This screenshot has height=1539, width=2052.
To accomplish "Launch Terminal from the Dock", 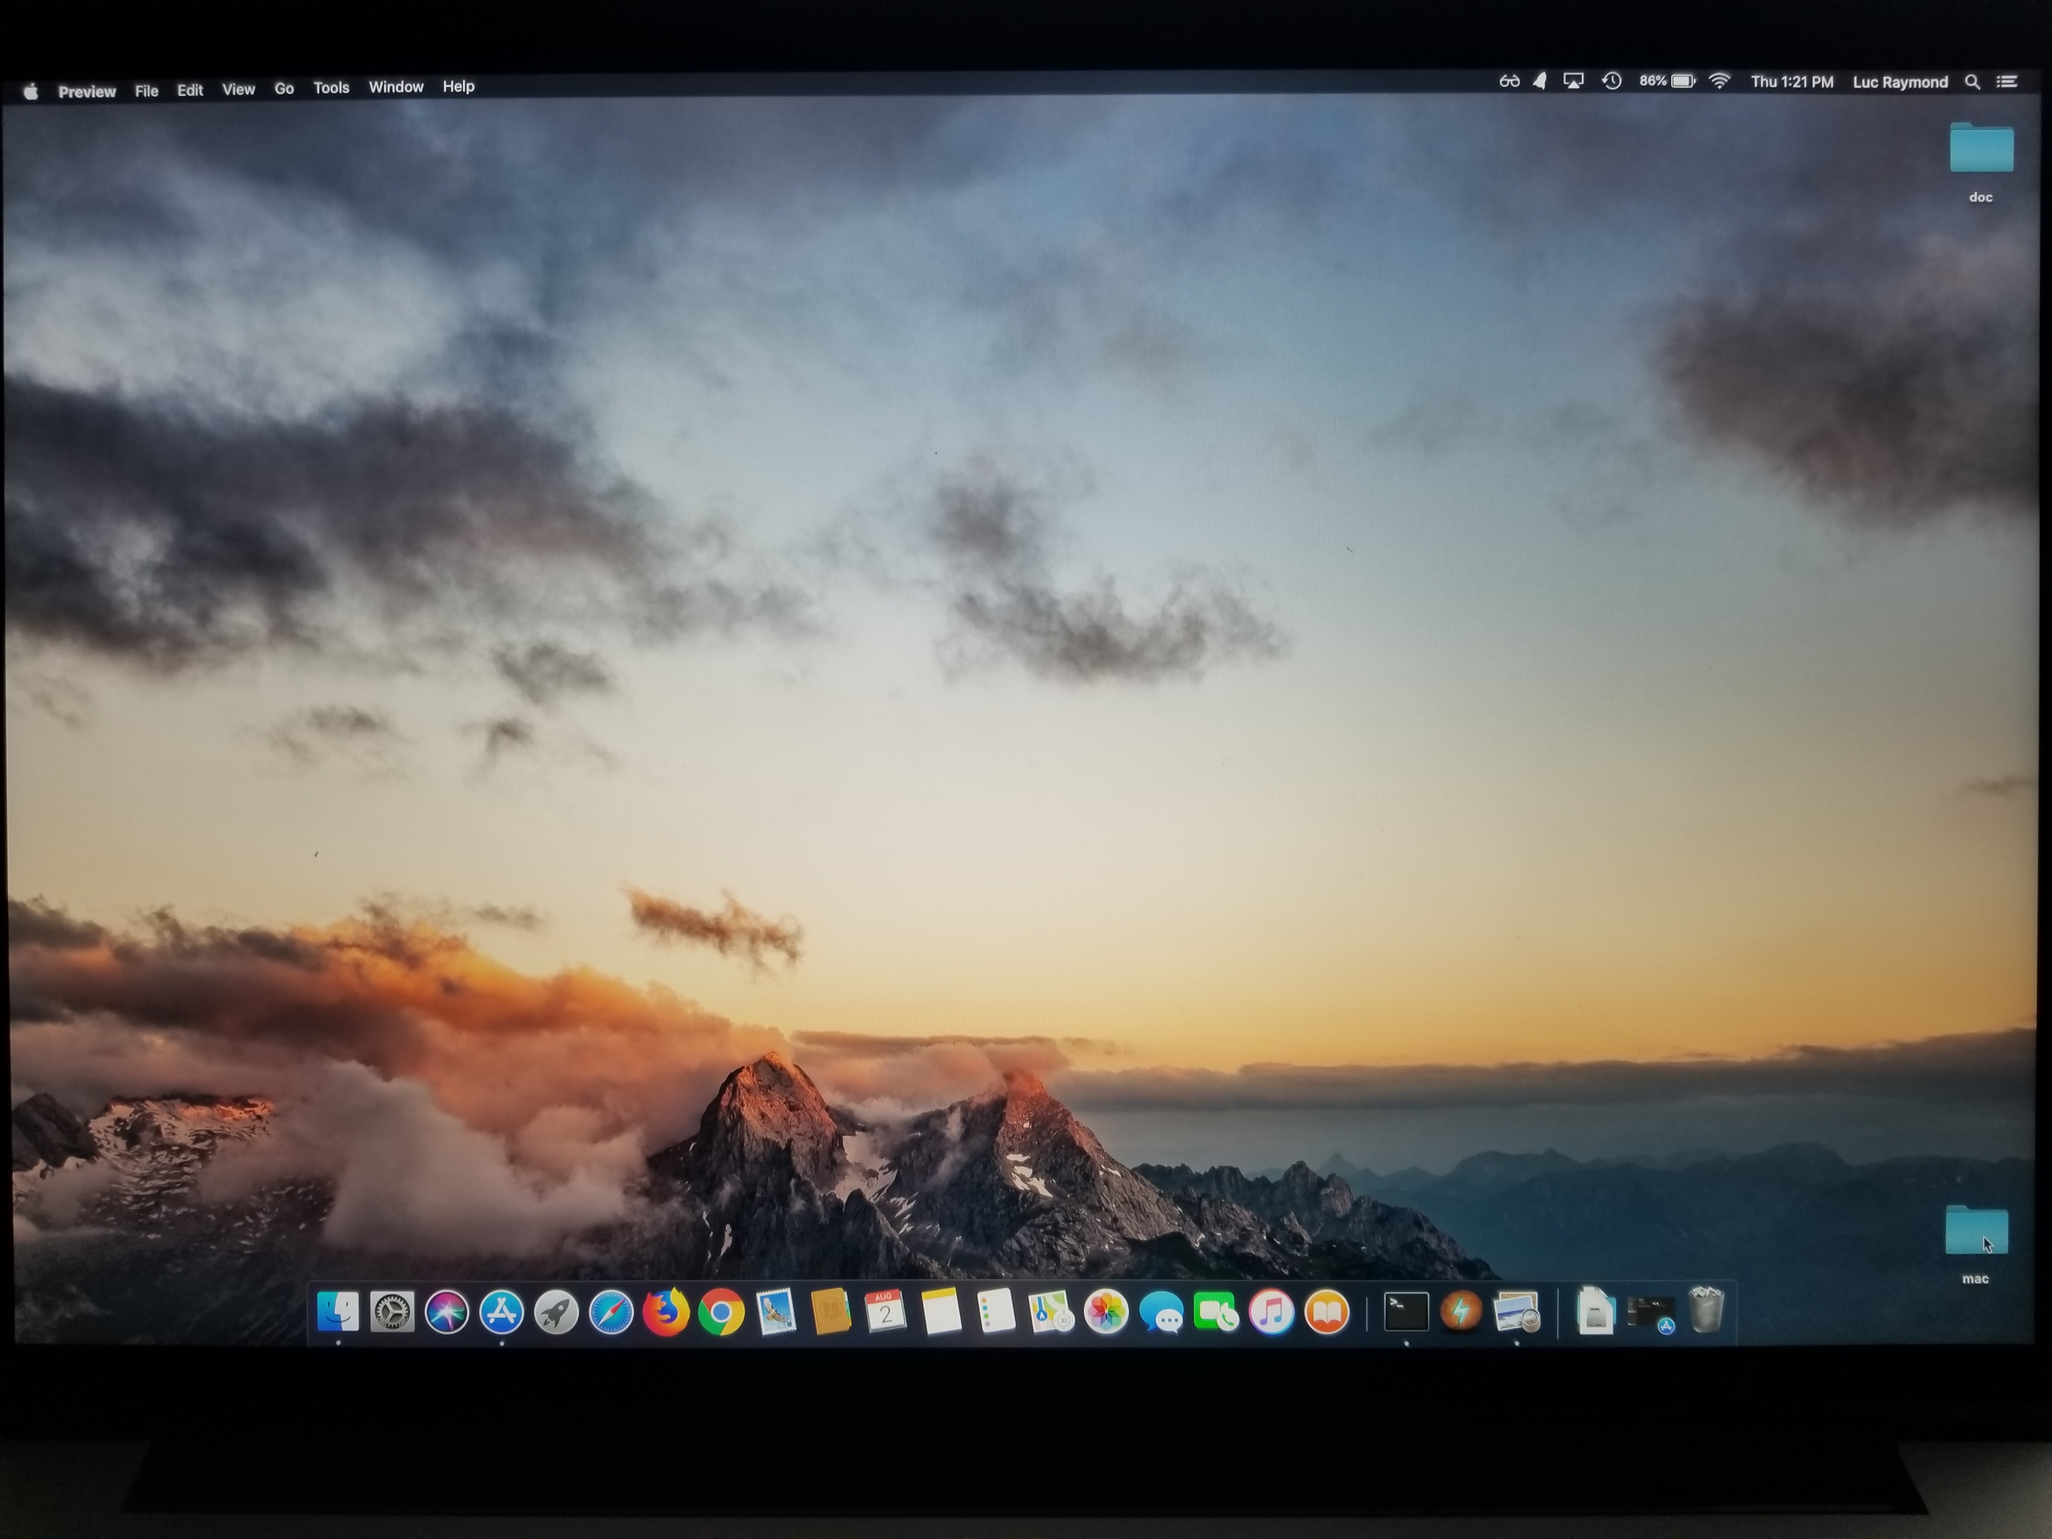I will point(1406,1312).
